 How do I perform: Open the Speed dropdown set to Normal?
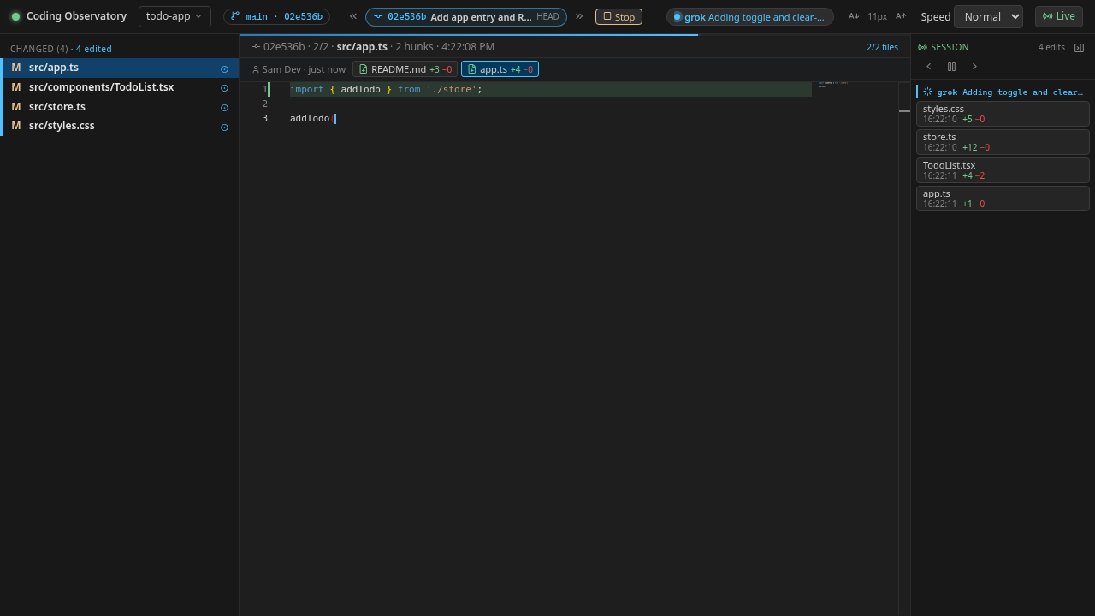click(988, 16)
